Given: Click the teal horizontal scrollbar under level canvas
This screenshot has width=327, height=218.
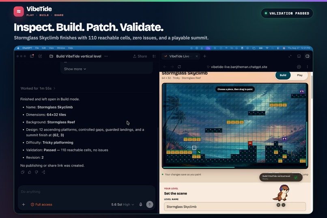Looking at the screenshot, I should (x=199, y=167).
